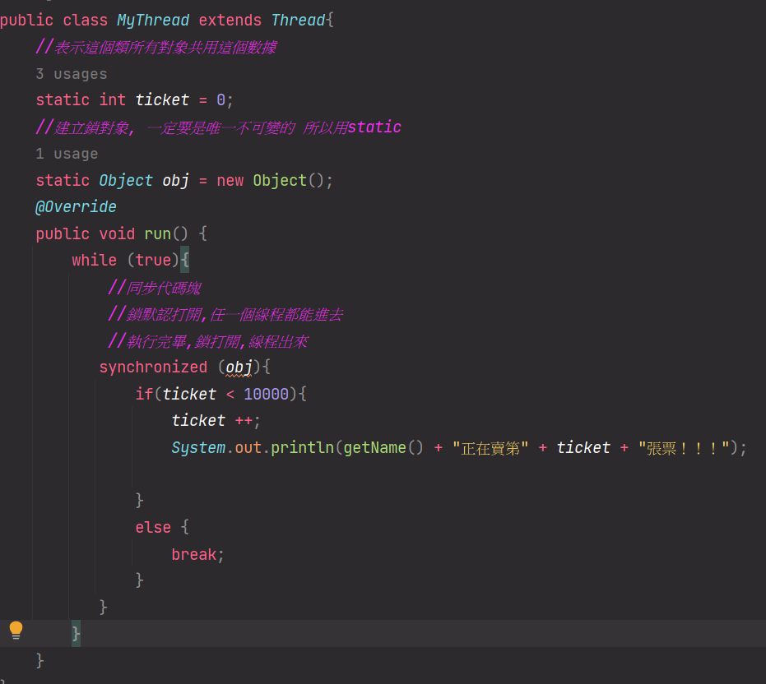
Task: Click the number 10000 in the if condition
Action: (267, 394)
